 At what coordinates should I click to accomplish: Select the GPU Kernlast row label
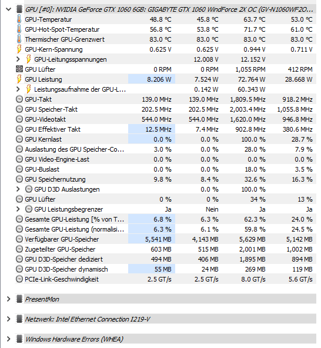point(44,139)
